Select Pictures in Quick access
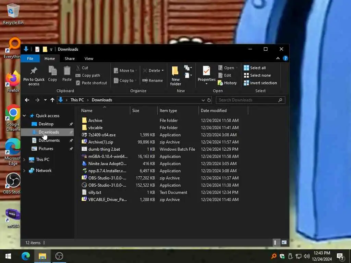Viewport: 351px width, 263px height. pos(46,149)
